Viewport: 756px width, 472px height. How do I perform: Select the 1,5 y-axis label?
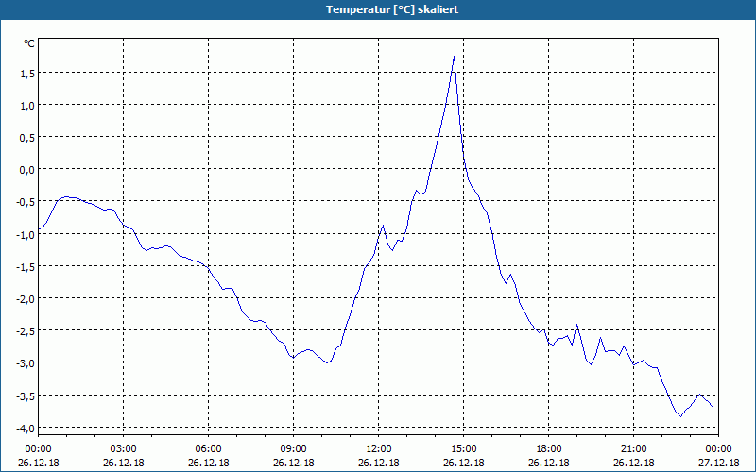coord(27,74)
